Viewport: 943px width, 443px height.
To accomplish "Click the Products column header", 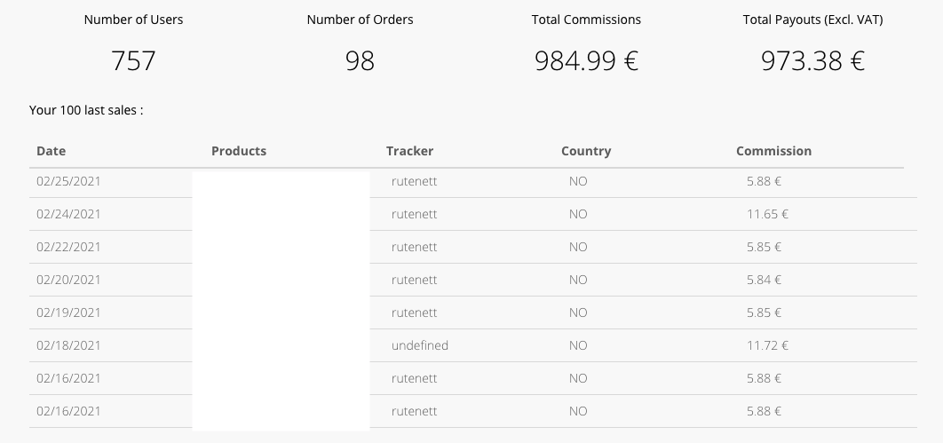I will pos(239,151).
